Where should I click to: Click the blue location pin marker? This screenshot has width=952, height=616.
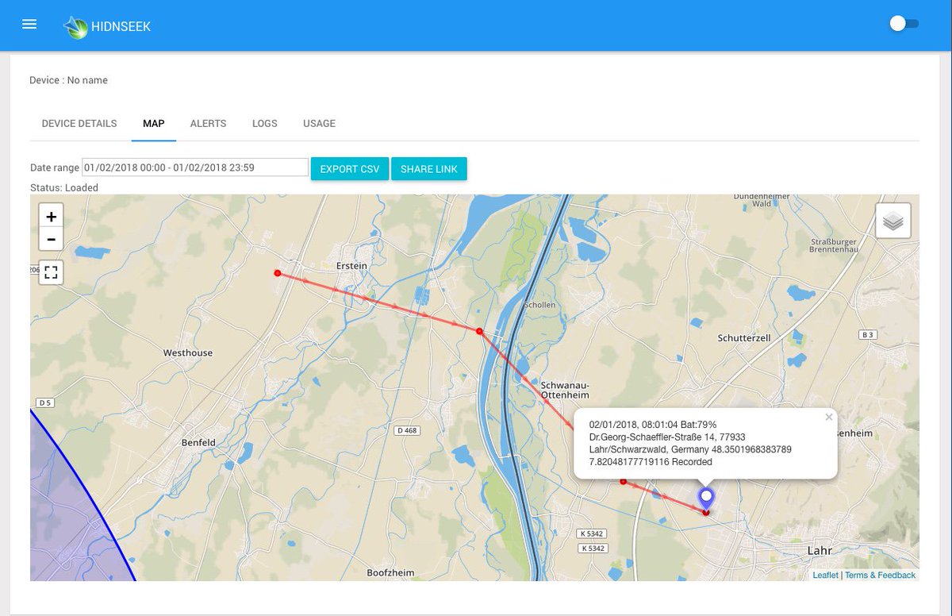point(706,499)
